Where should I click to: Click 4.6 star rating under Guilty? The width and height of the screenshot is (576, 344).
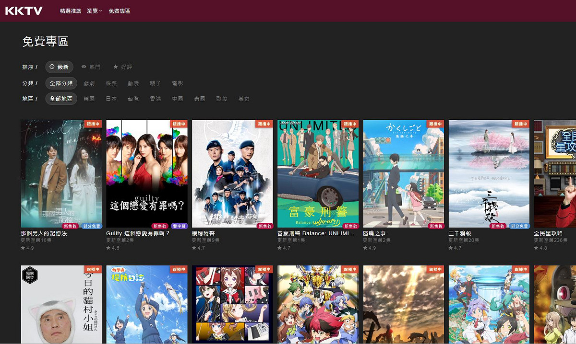pyautogui.click(x=113, y=248)
